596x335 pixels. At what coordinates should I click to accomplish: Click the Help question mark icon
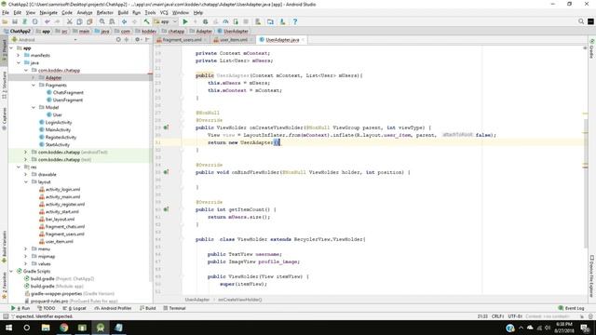click(x=295, y=21)
